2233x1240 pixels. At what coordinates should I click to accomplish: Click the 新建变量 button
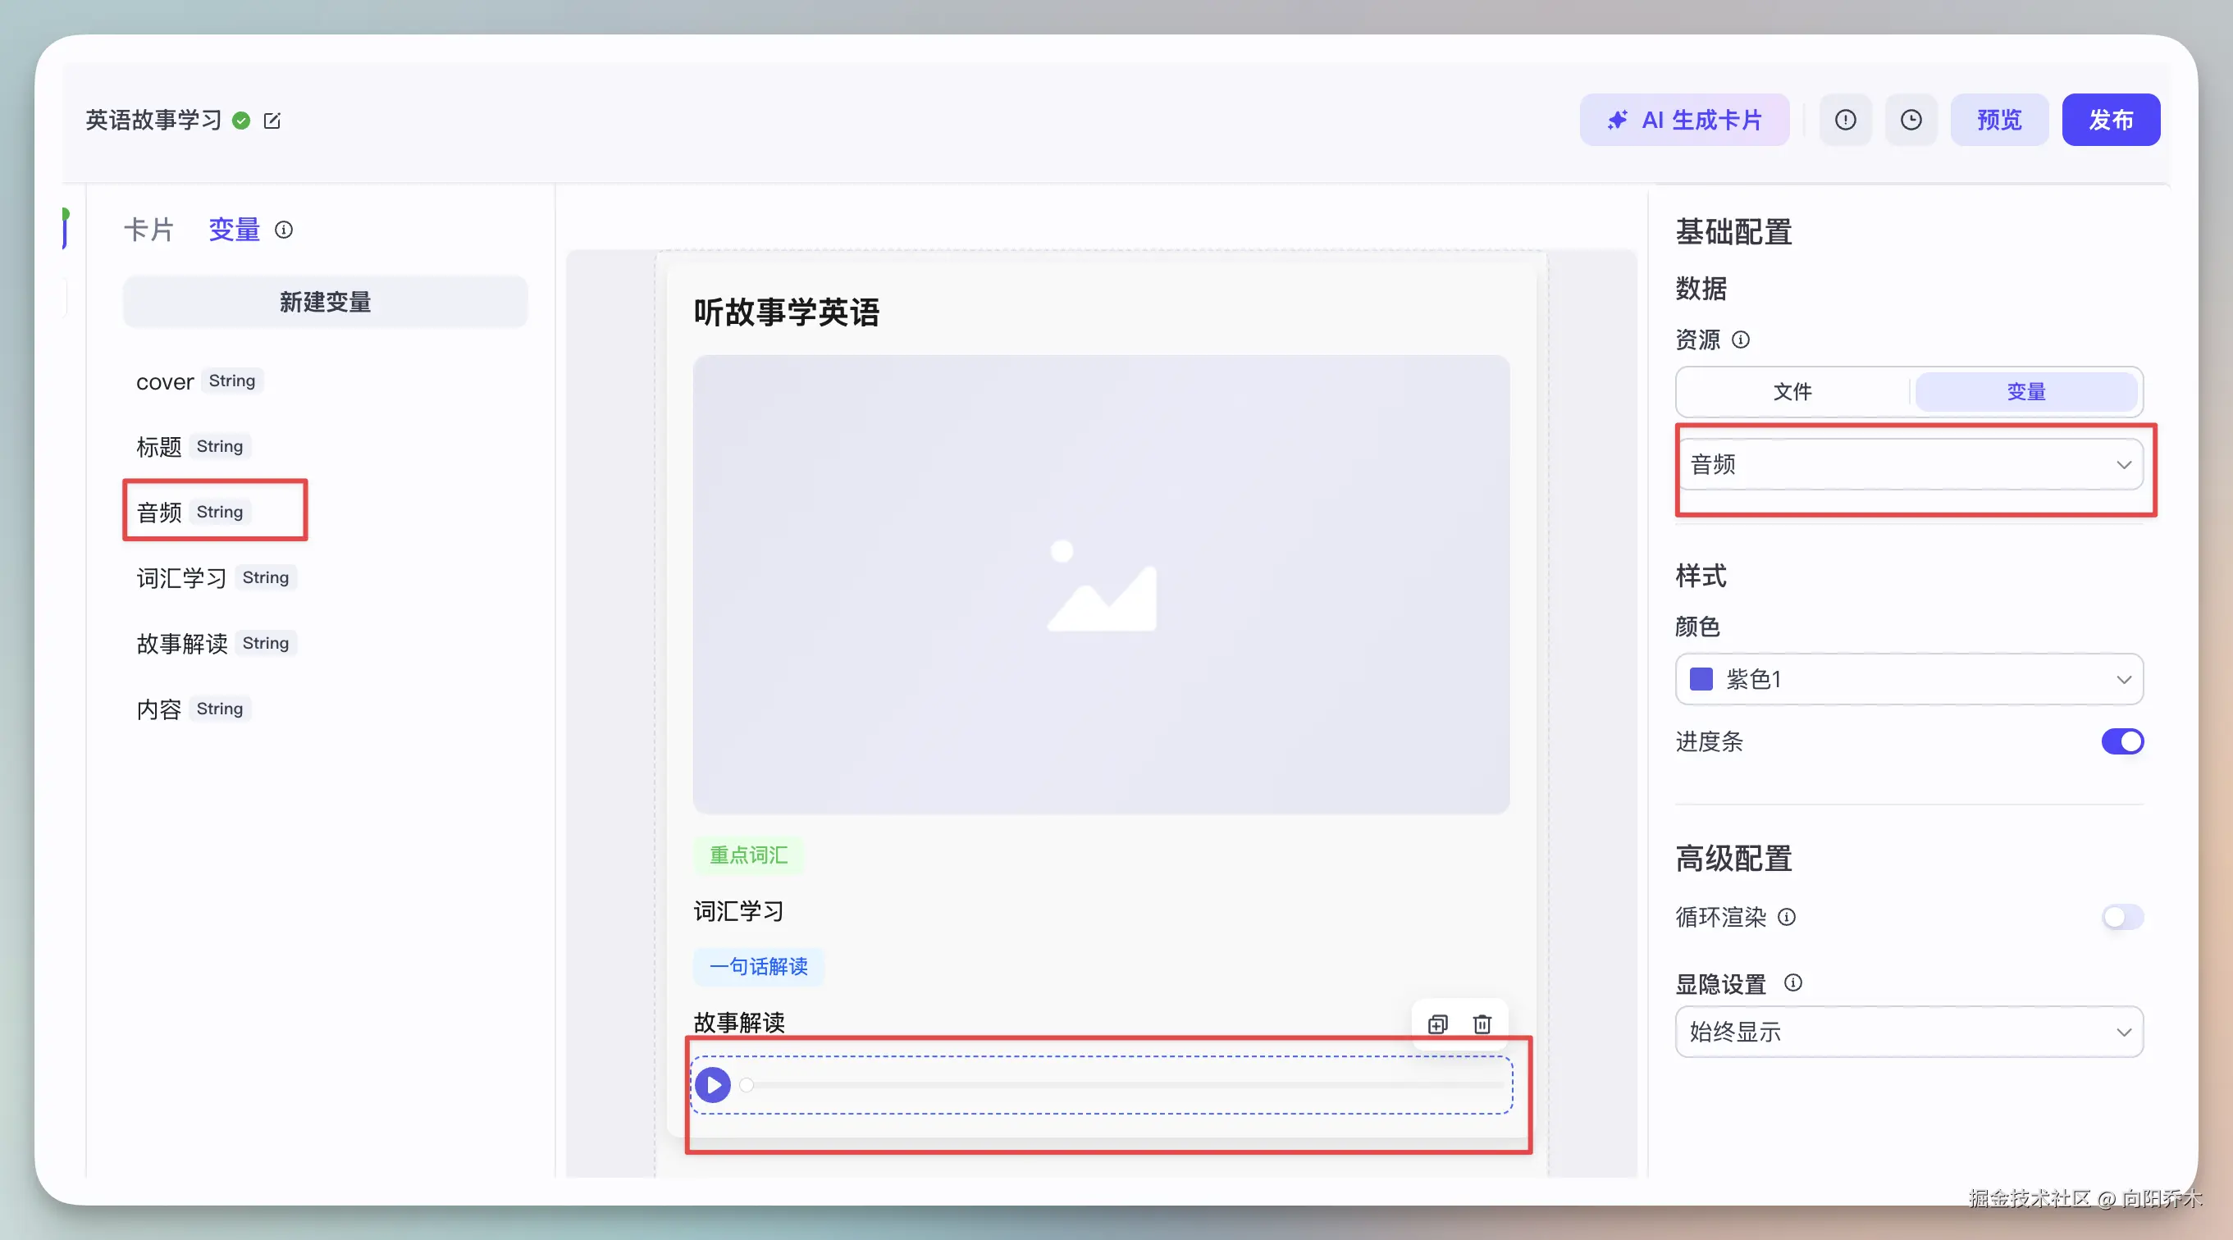coord(325,303)
